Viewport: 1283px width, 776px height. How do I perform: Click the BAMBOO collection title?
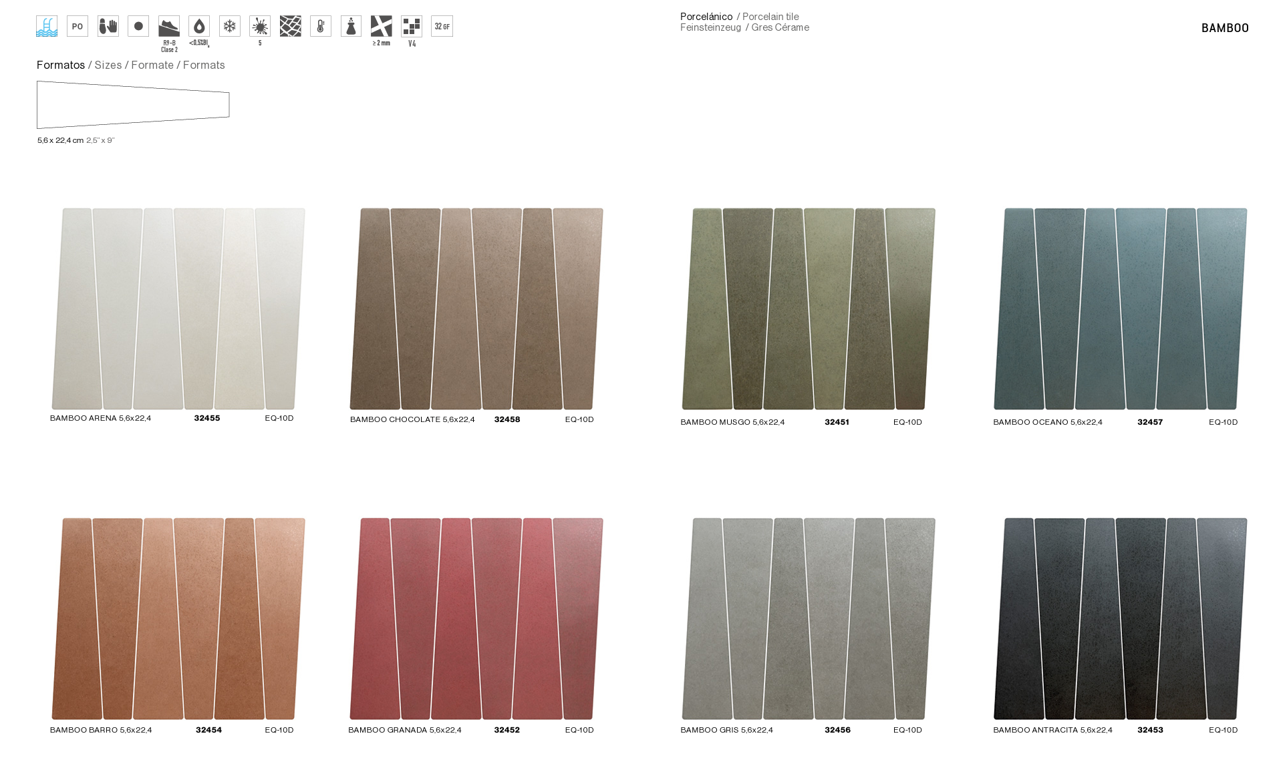pos(1225,28)
